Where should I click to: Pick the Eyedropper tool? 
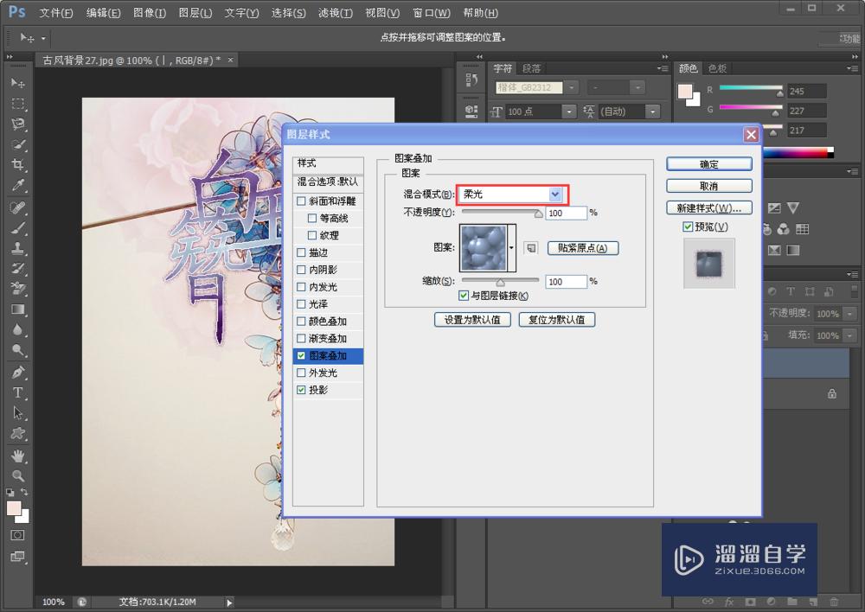coord(18,186)
